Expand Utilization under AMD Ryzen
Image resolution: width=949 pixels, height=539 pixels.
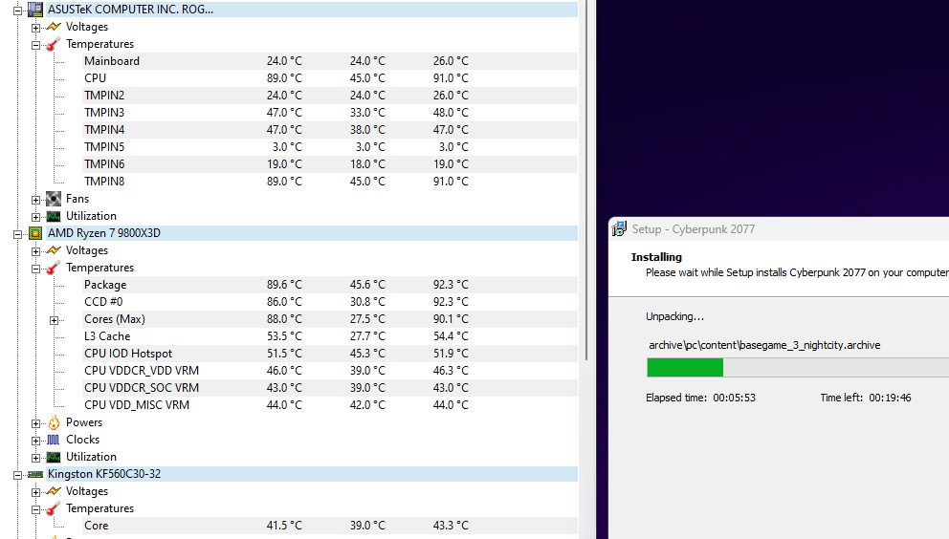pos(35,458)
